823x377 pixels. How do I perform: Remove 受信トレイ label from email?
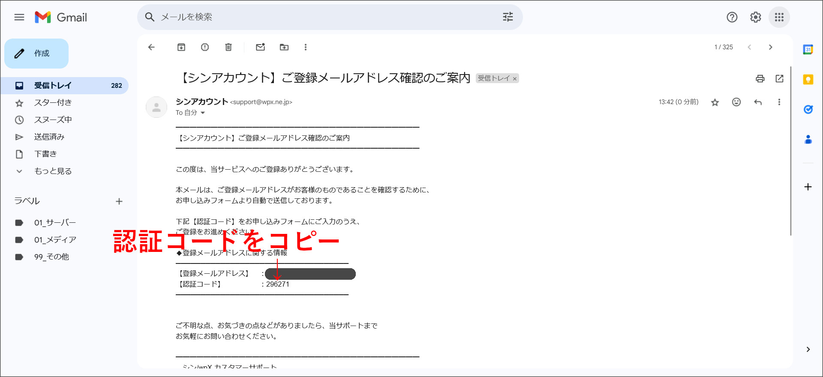[x=514, y=79]
